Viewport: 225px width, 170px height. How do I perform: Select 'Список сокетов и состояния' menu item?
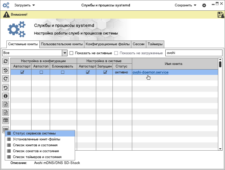(x=36, y=151)
